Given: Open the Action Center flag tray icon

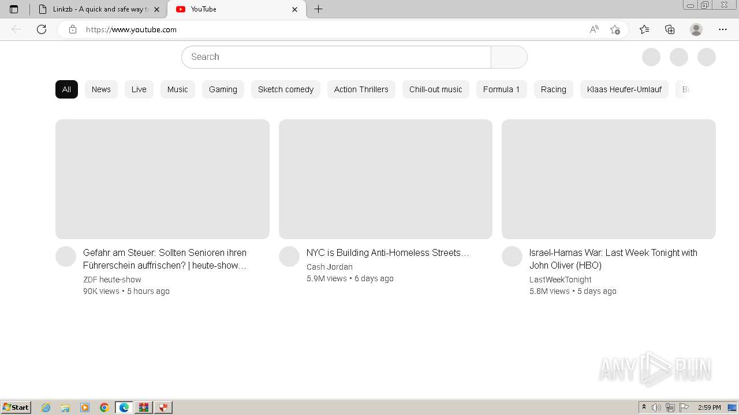Looking at the screenshot, I should click(684, 408).
